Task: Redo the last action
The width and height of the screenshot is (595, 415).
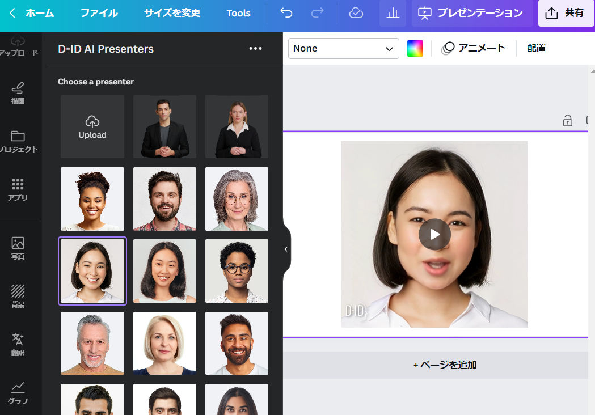Action: pyautogui.click(x=317, y=13)
